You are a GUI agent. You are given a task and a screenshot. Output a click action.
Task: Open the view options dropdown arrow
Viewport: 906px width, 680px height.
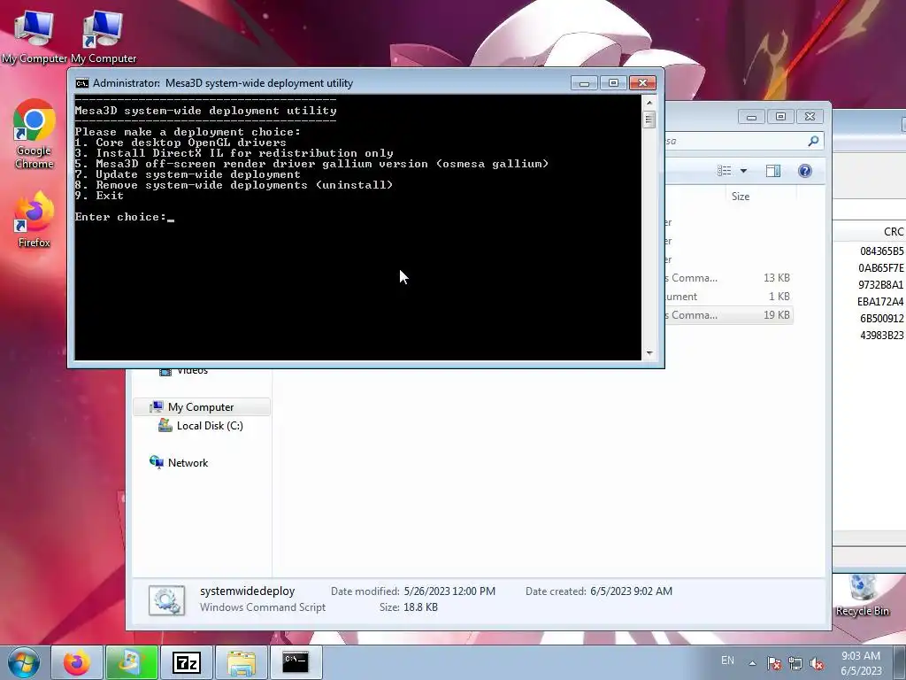pos(743,171)
